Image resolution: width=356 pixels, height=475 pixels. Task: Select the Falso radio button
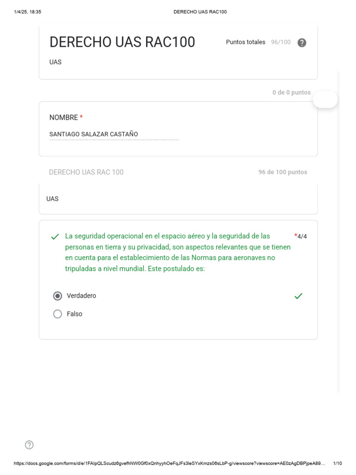click(x=57, y=314)
